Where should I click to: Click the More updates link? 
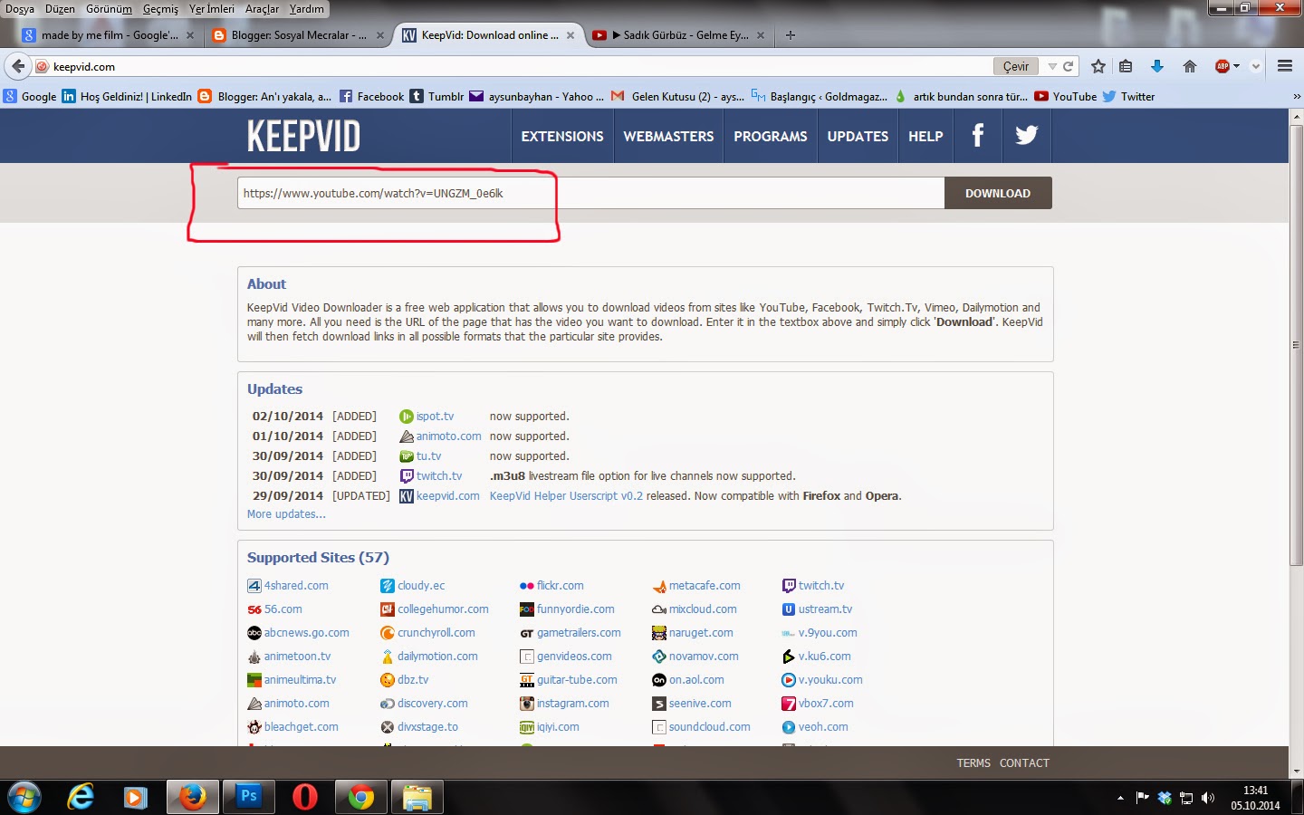286,514
